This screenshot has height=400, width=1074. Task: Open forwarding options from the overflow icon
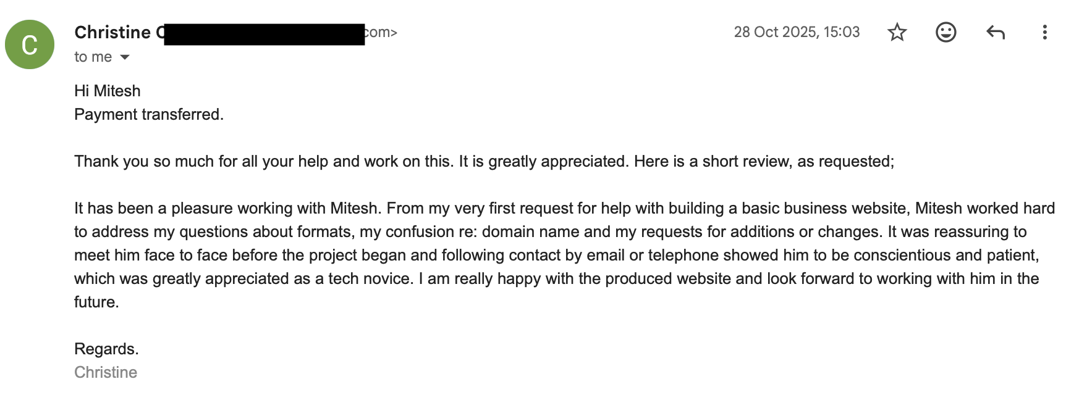(x=1044, y=33)
